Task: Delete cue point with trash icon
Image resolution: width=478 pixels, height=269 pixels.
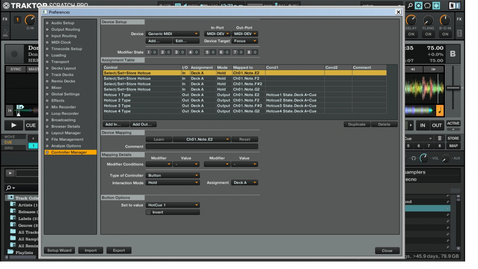Action: [439, 138]
